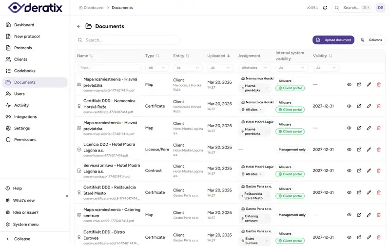
Task: Open System menu at sidebar bottom
Action: (35, 225)
